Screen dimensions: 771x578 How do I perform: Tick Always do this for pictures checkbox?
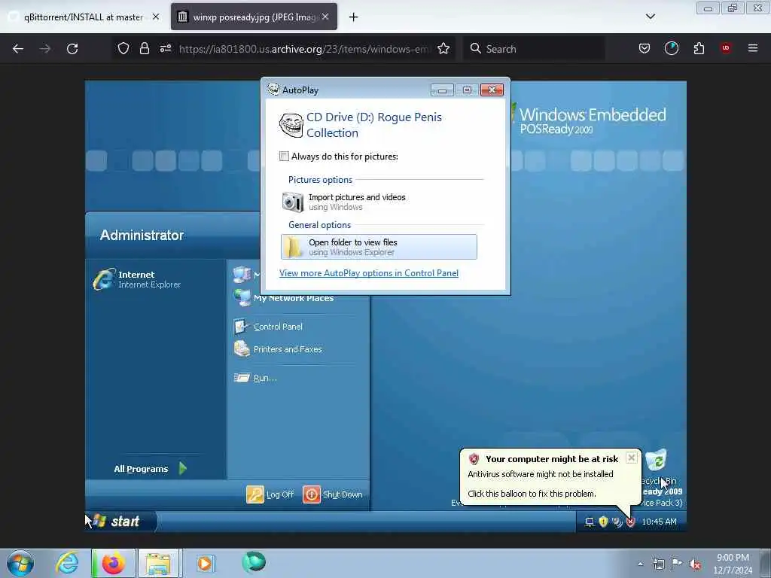[x=284, y=157]
